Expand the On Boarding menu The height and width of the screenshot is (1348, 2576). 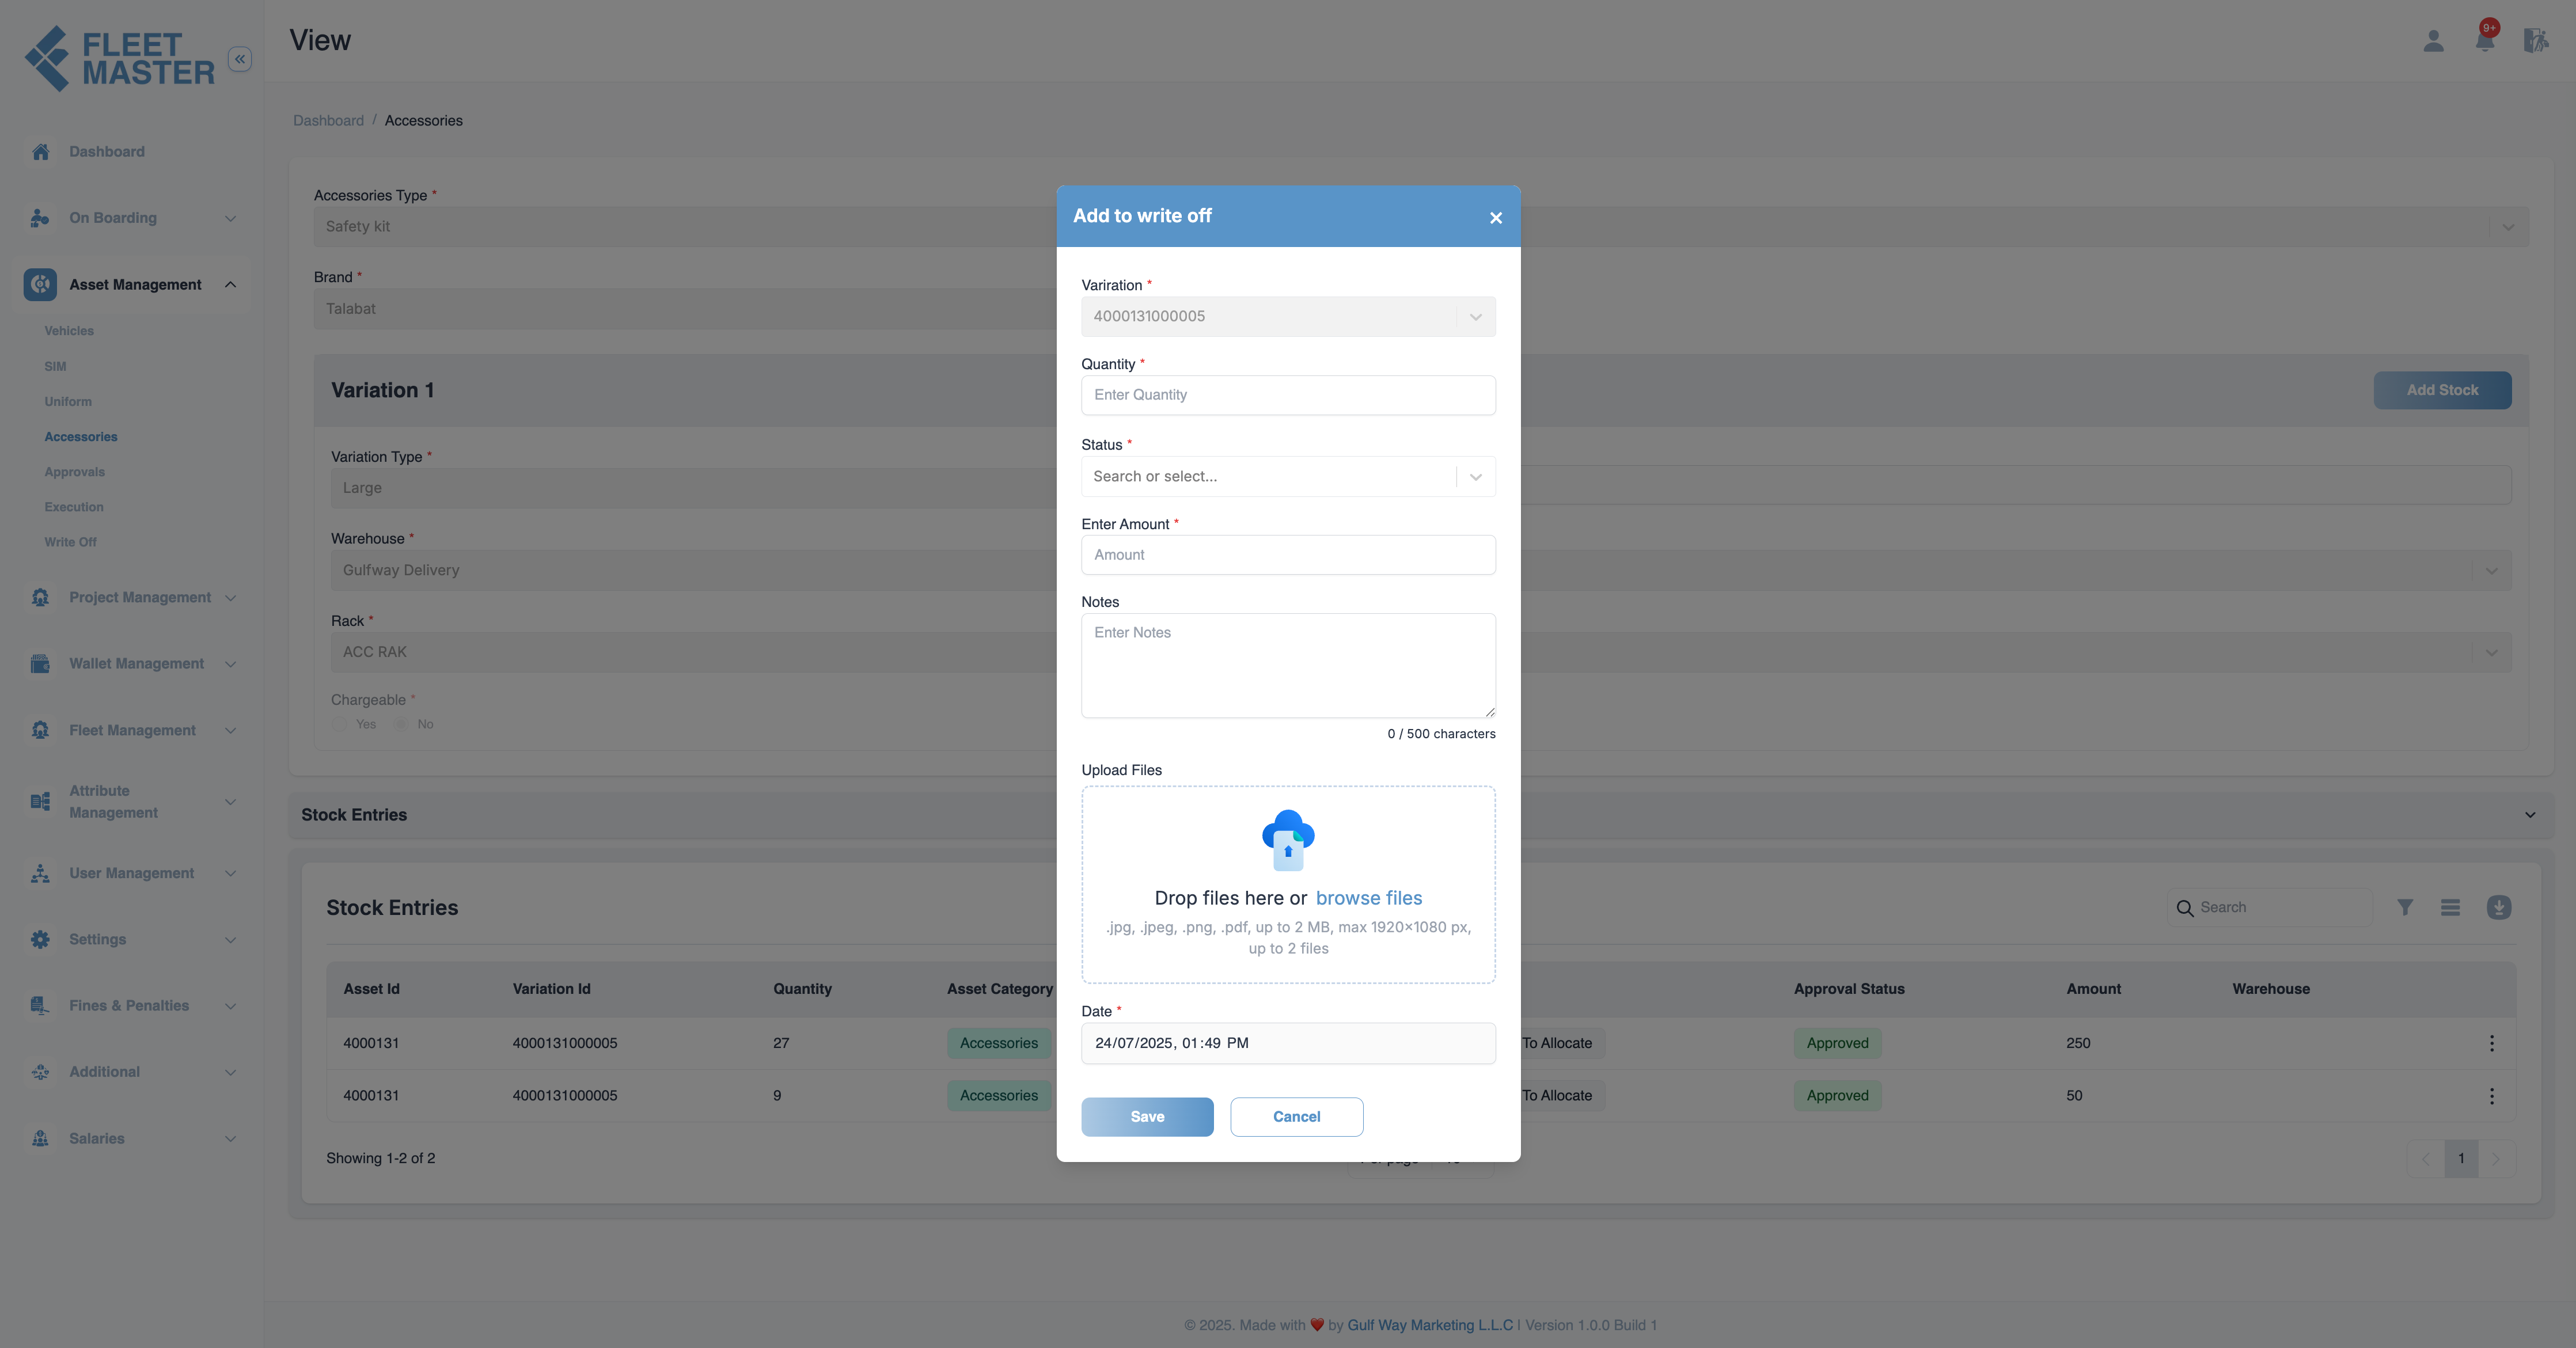(230, 219)
